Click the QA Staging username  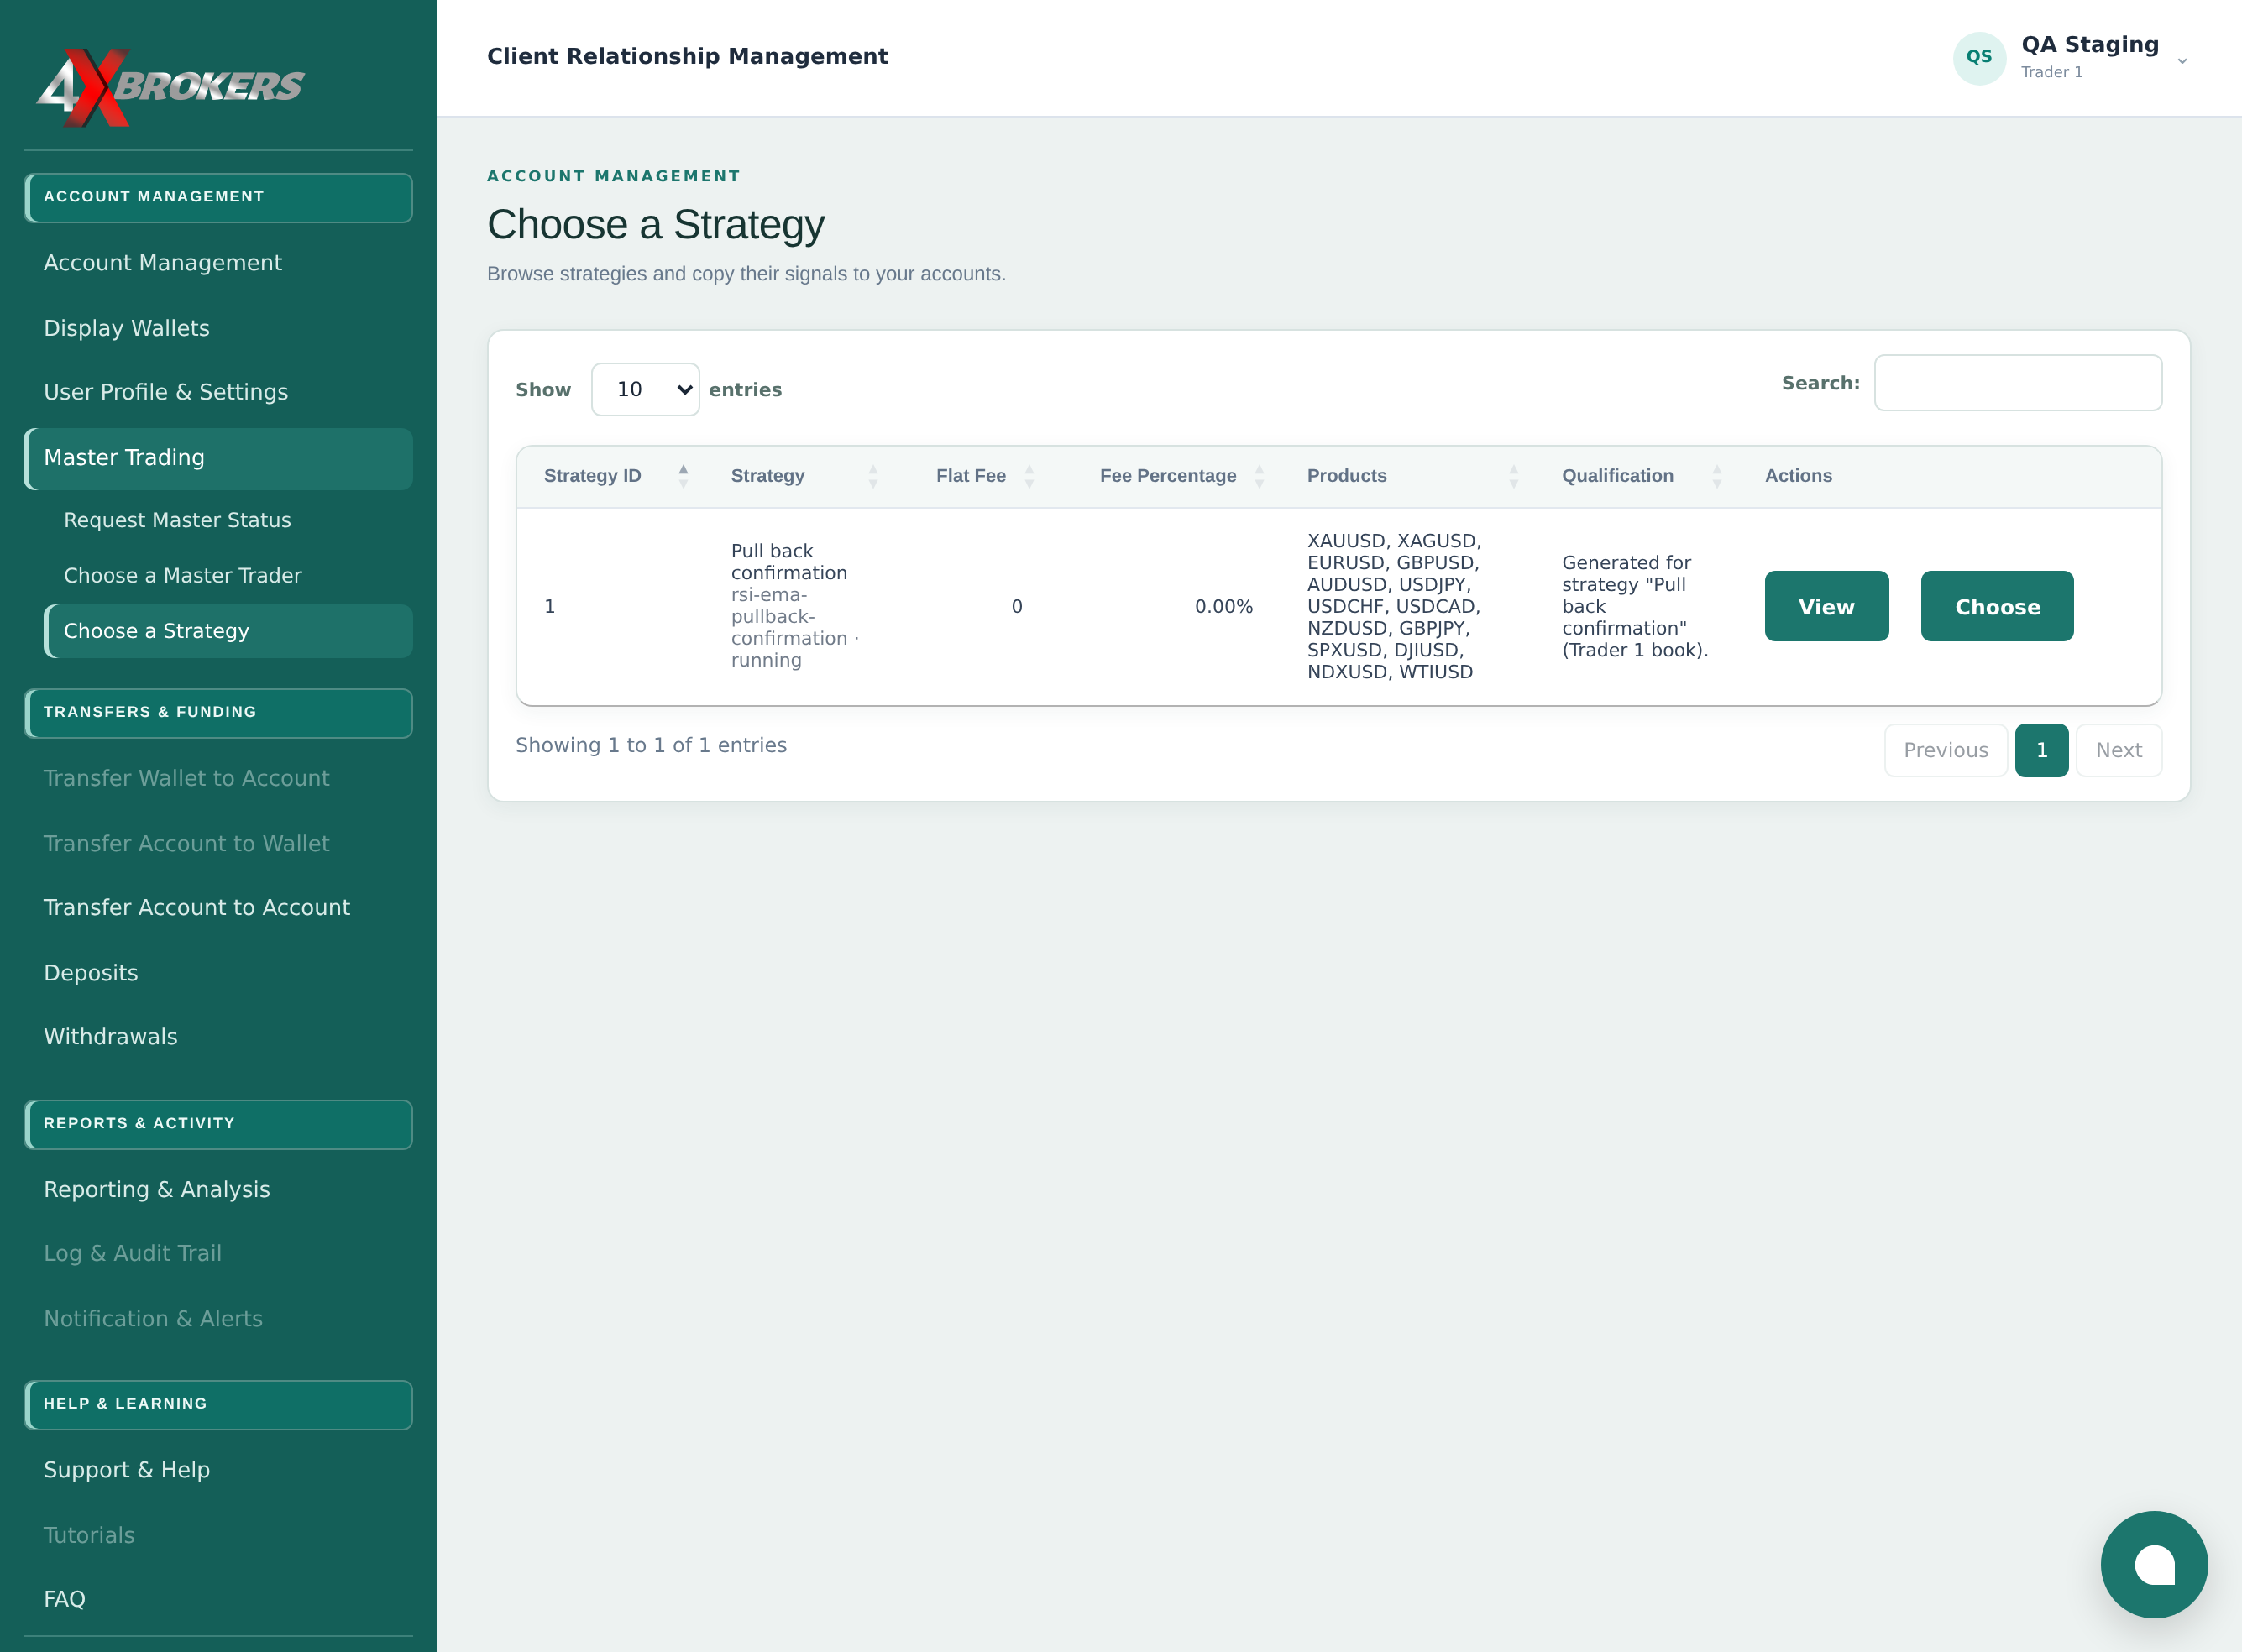(2089, 45)
